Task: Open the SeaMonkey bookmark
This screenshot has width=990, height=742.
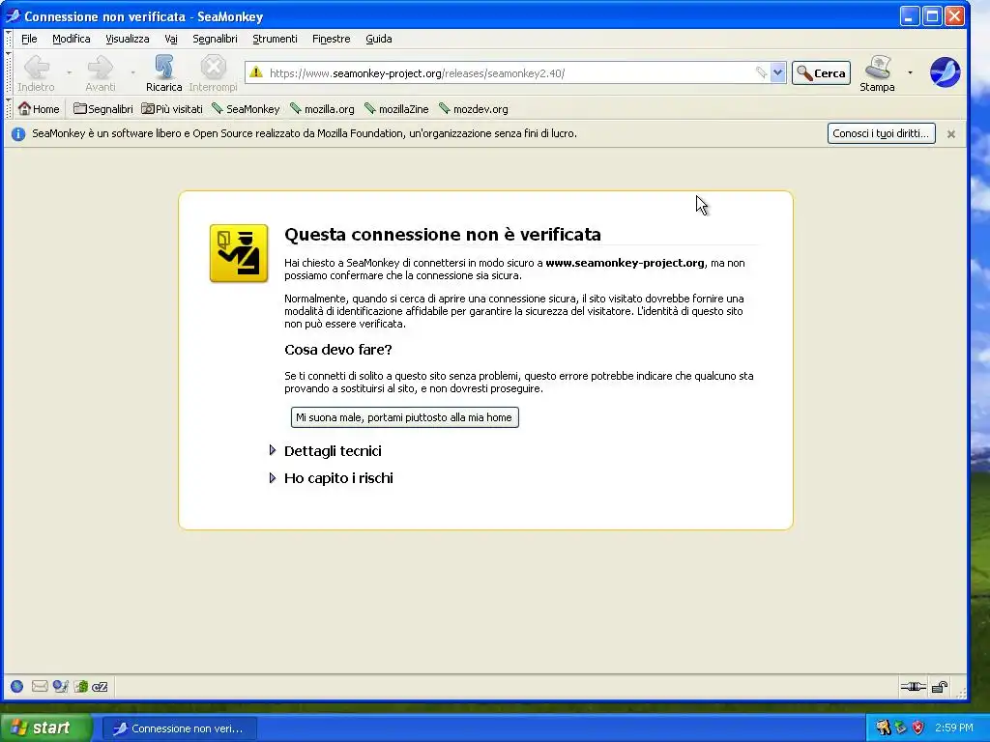Action: (x=246, y=108)
